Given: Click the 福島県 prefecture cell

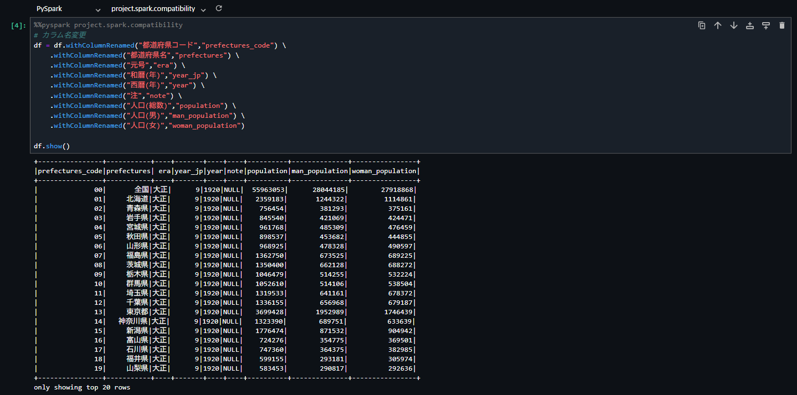Looking at the screenshot, I should [137, 256].
